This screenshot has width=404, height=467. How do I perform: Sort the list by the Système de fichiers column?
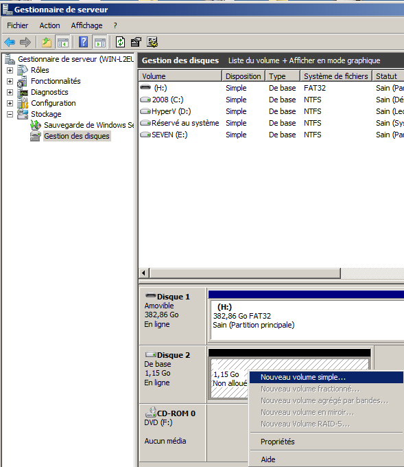(336, 76)
